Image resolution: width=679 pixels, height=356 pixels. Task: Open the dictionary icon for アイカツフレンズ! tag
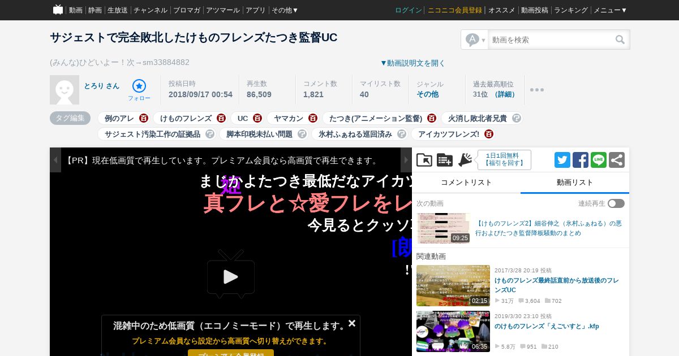[x=489, y=134]
